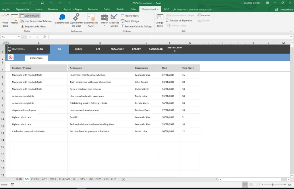Click the PDCA CYCLE navigation button
The height and width of the screenshot is (189, 294).
[117, 49]
